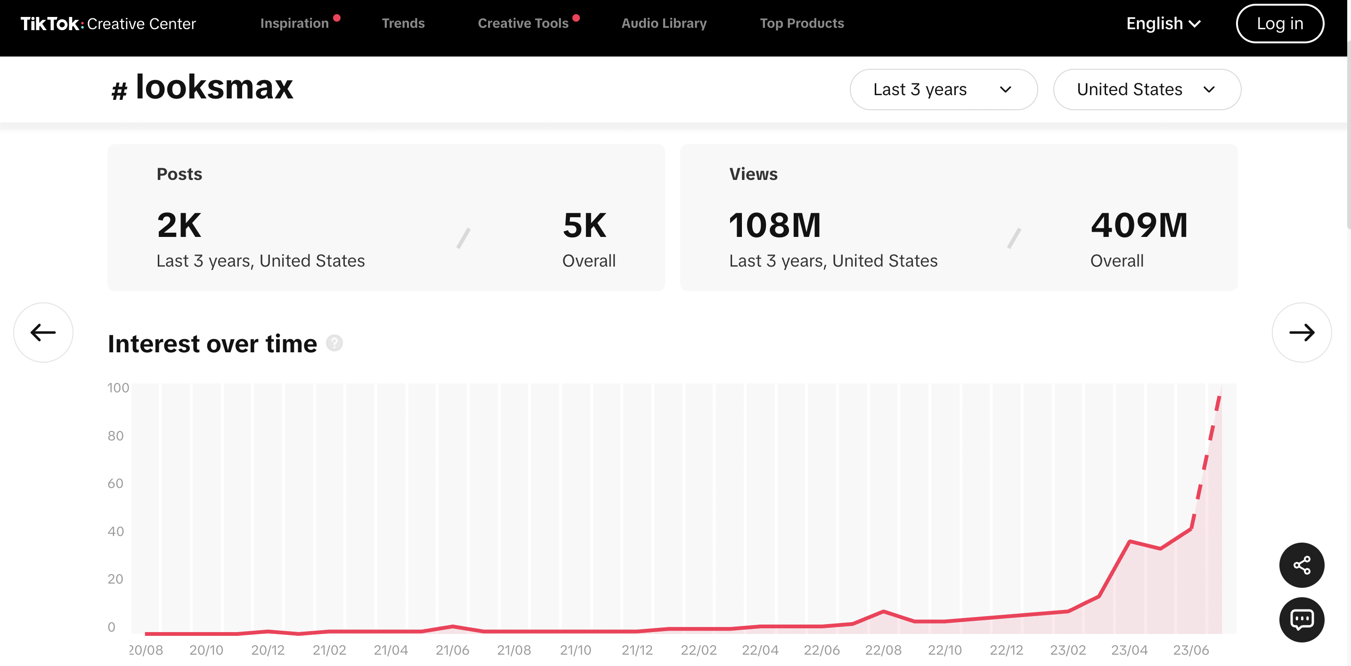Click the Log in button
The width and height of the screenshot is (1351, 666).
pos(1280,24)
